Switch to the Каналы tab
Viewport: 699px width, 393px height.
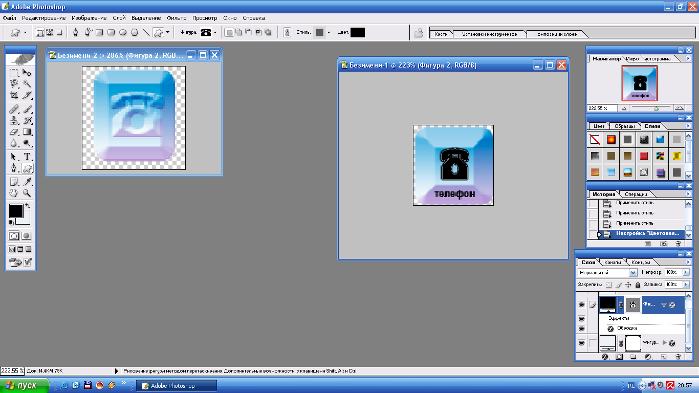[x=612, y=263]
